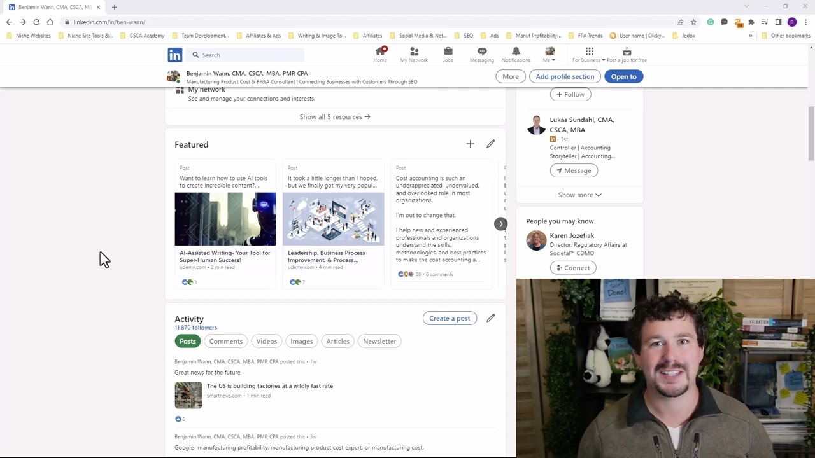Open the Jobs briefcase icon

tap(448, 55)
